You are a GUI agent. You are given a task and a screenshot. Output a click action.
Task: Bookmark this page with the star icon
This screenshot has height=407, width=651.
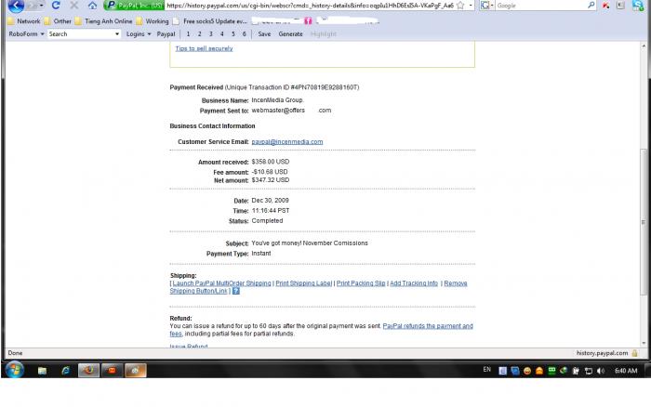click(x=460, y=6)
